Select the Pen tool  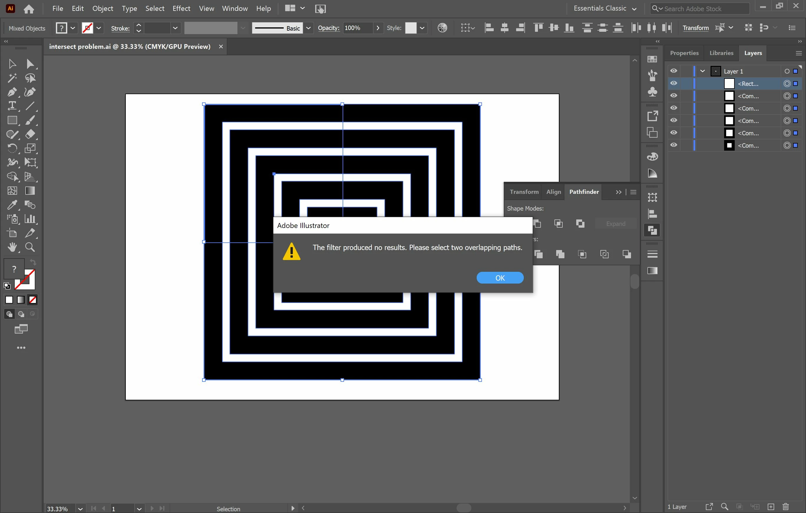click(12, 92)
